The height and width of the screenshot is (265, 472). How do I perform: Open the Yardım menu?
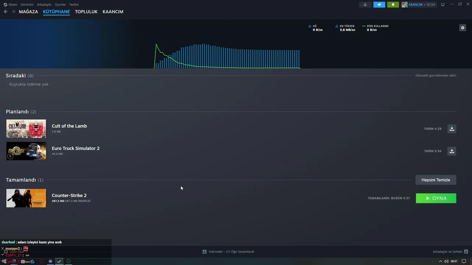[74, 4]
